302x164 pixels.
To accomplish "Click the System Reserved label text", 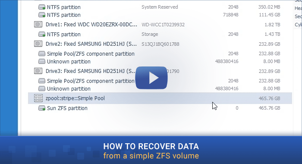I will pyautogui.click(x=160, y=7).
